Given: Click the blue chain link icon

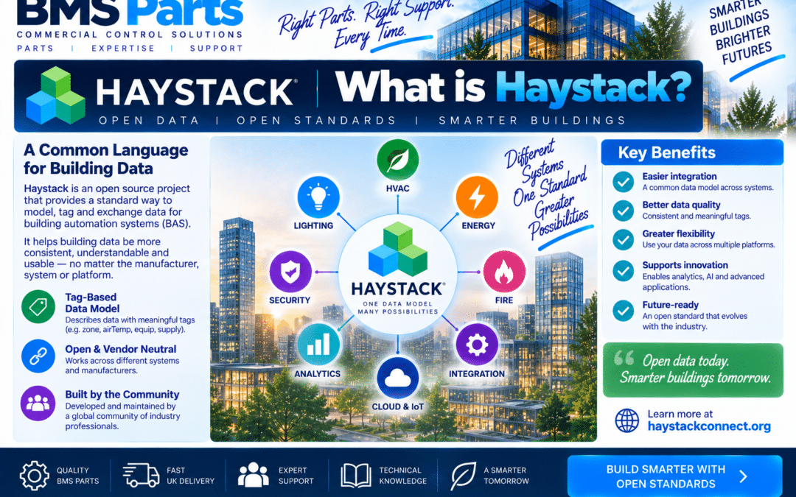Looking at the screenshot, I should [x=38, y=356].
